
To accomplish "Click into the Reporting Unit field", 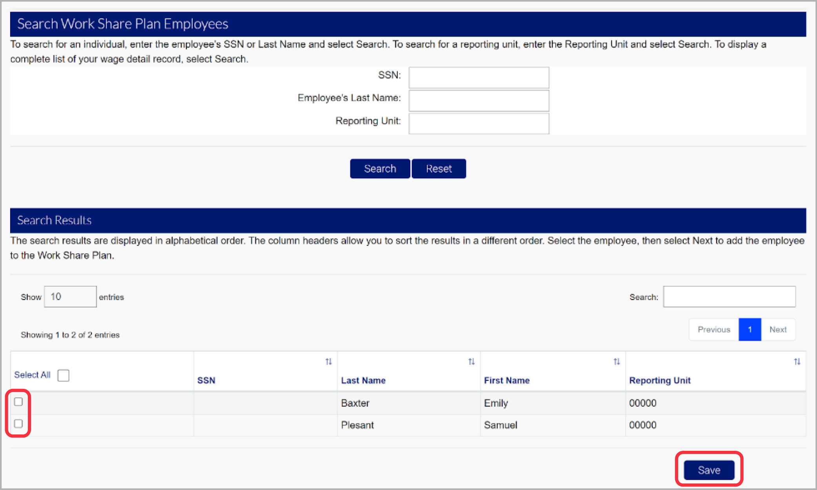I will coord(479,123).
